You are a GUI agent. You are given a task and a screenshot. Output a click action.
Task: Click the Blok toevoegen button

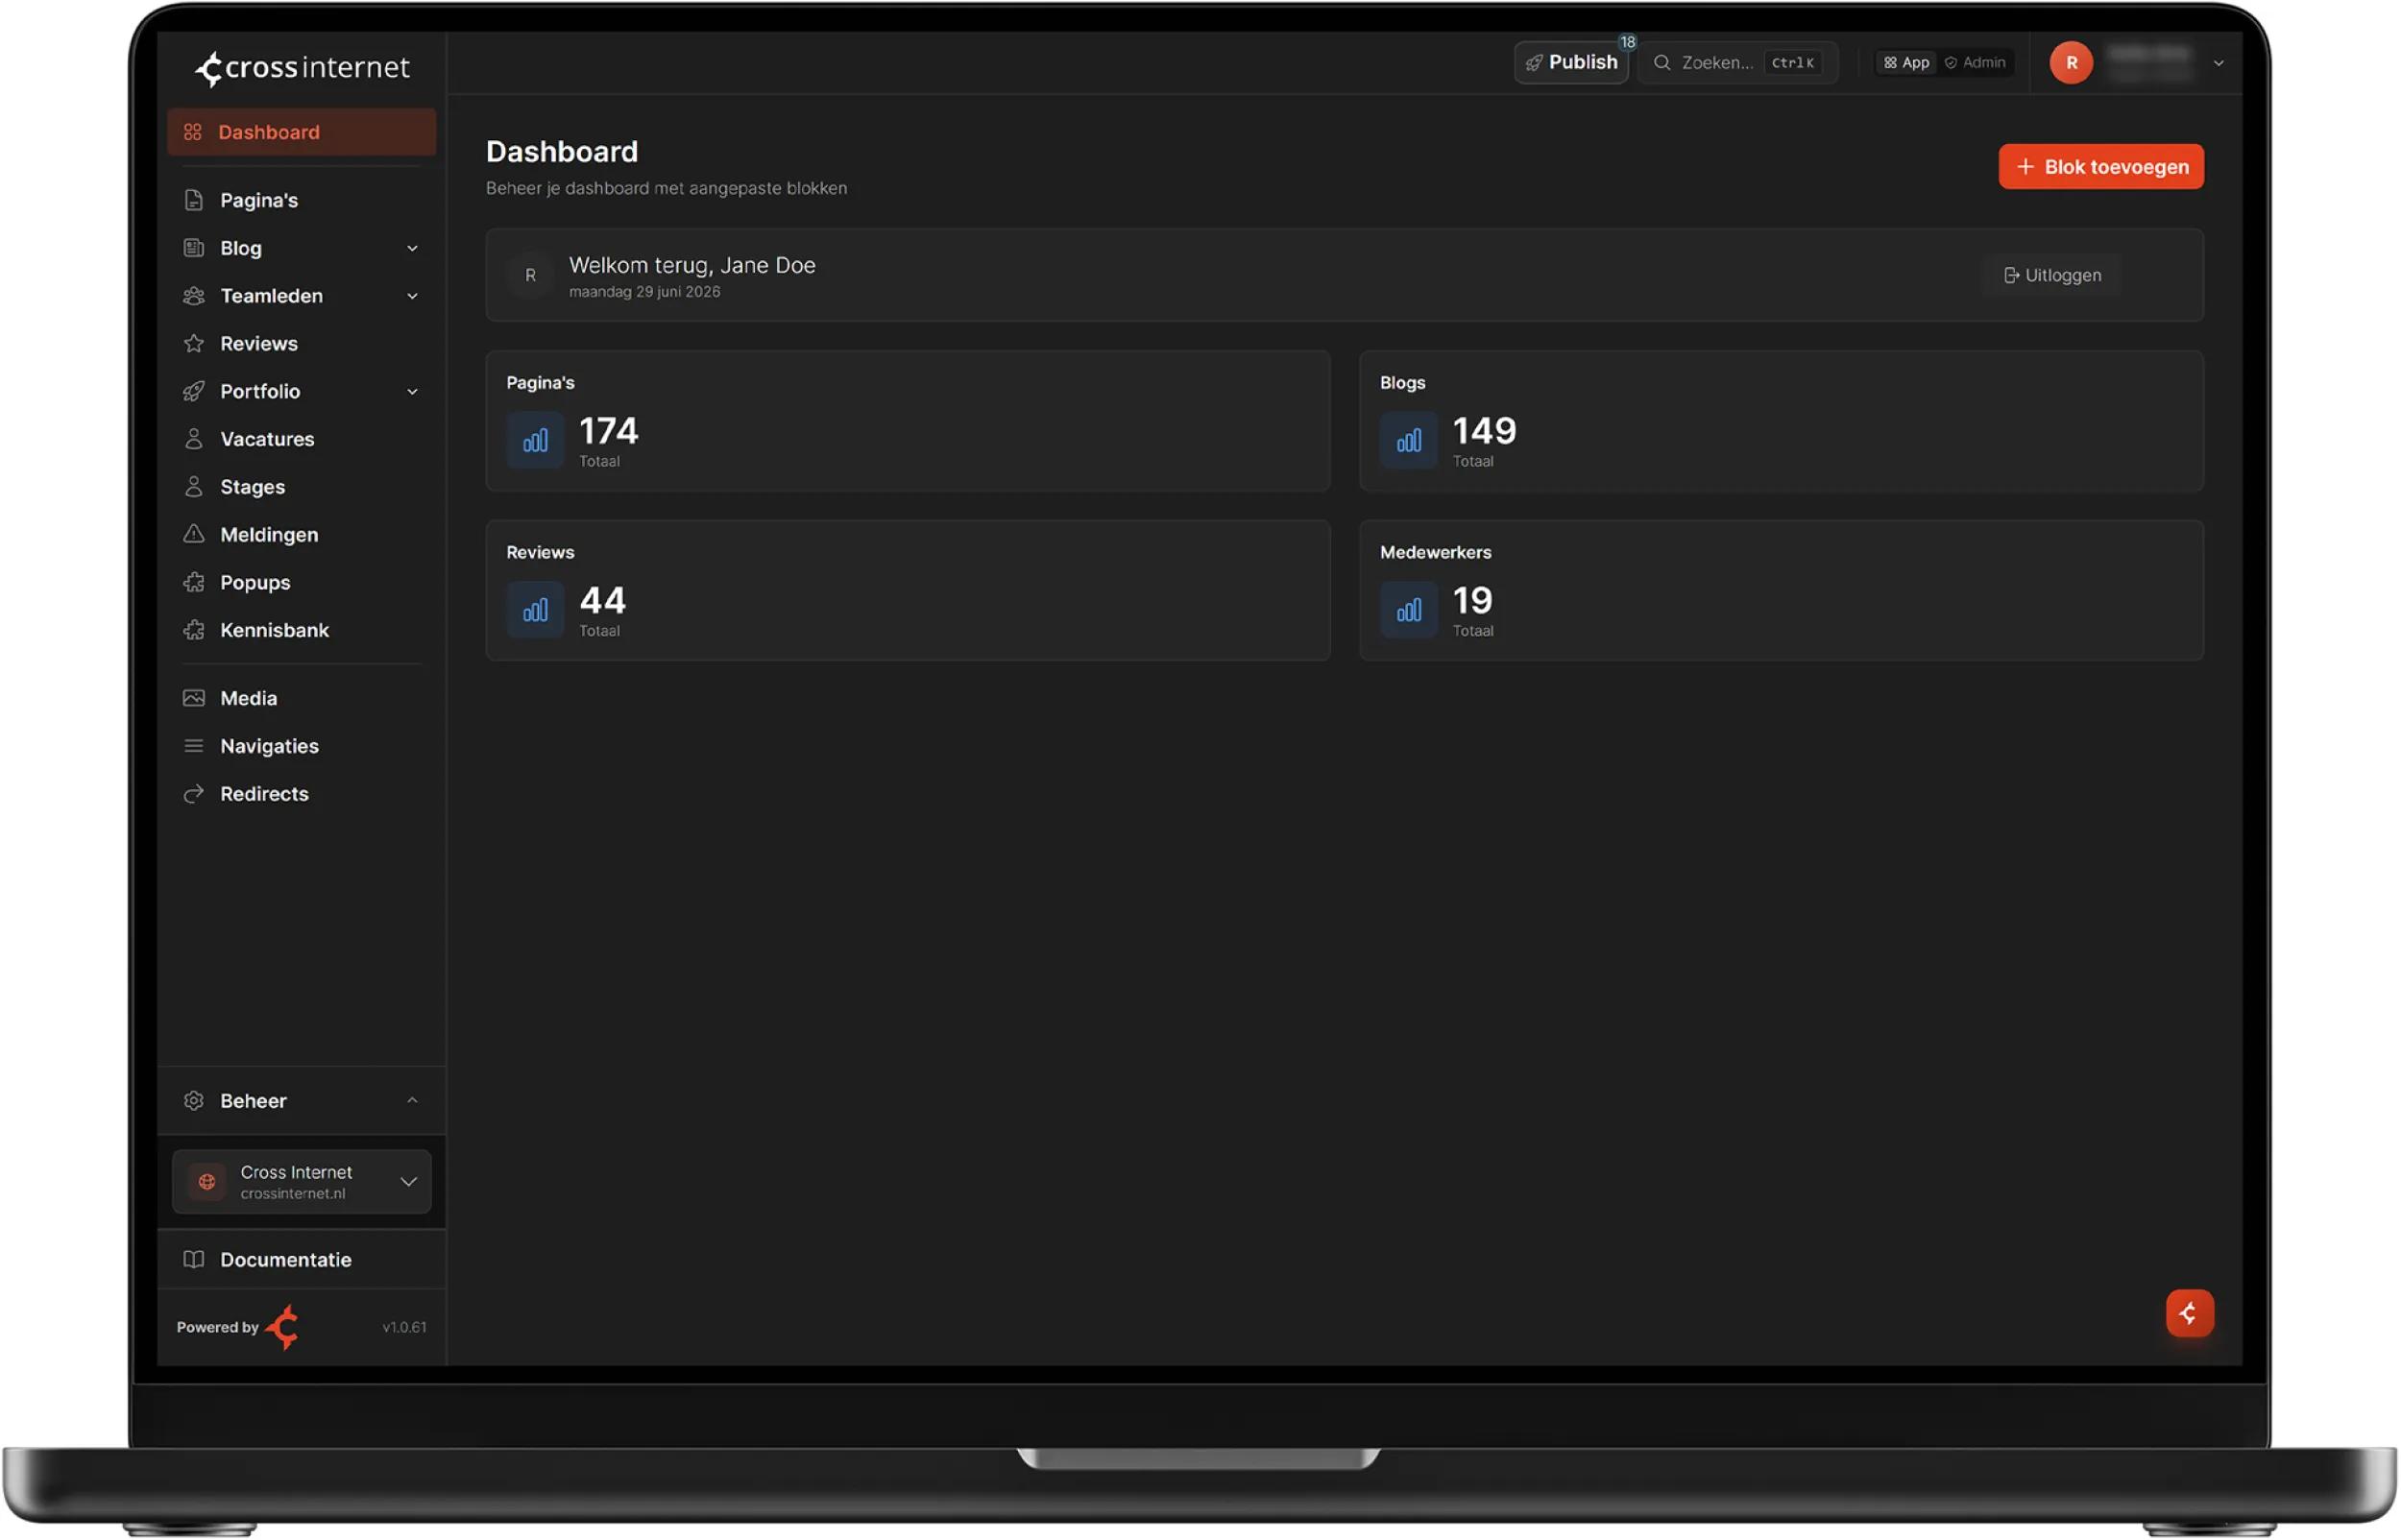pos(2102,167)
